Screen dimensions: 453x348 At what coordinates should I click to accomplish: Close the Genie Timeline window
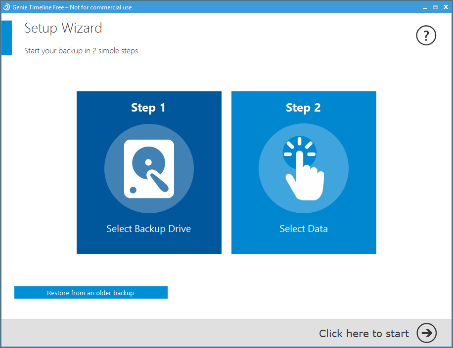tap(446, 7)
